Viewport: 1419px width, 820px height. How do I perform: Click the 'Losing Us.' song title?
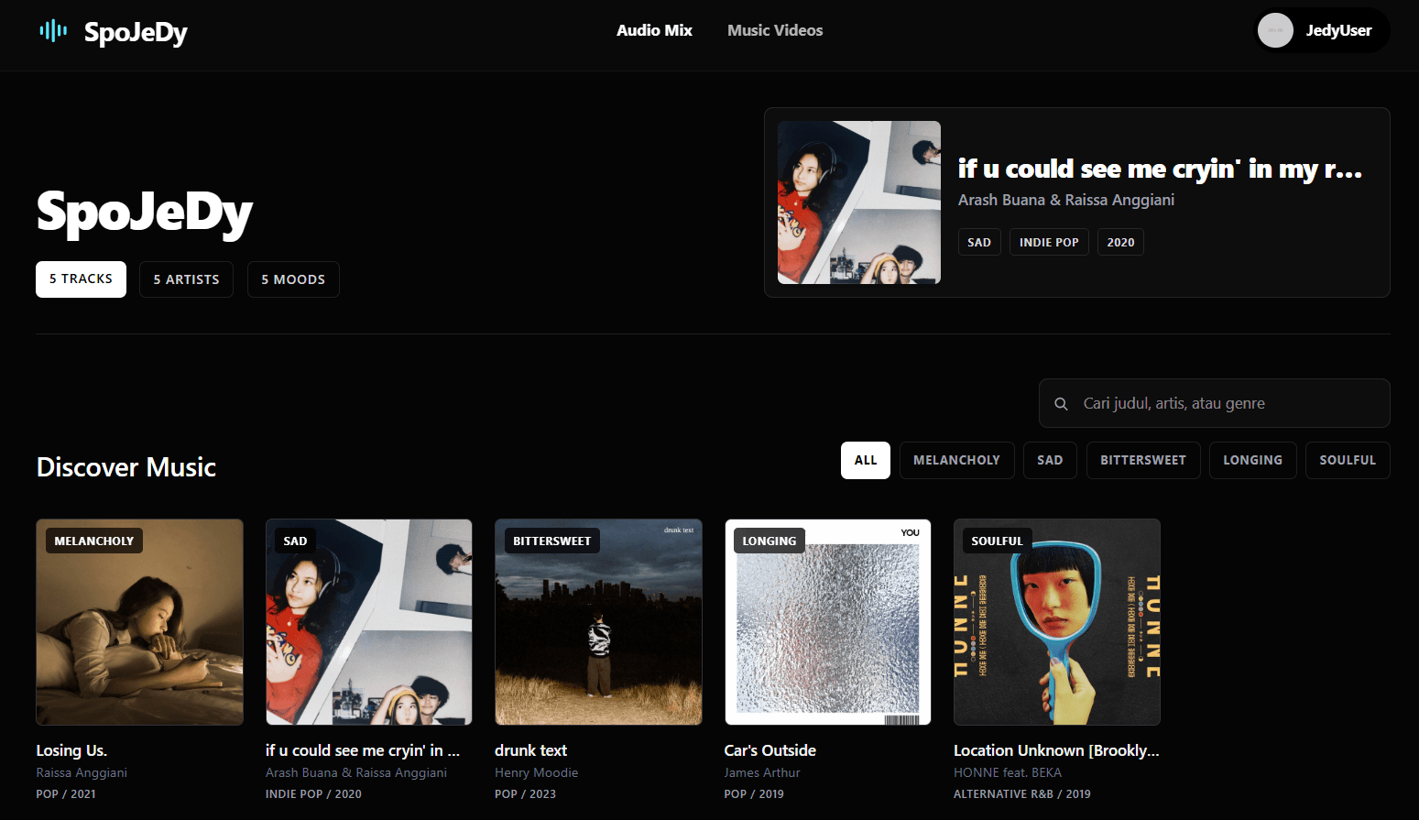71,750
